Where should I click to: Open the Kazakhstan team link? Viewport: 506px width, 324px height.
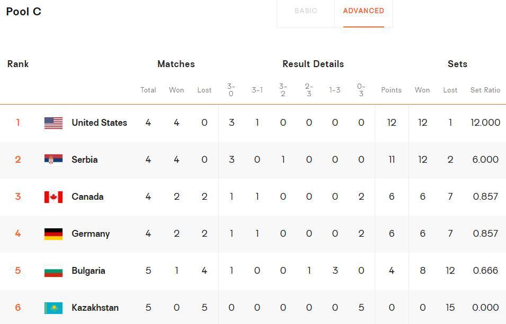(95, 308)
